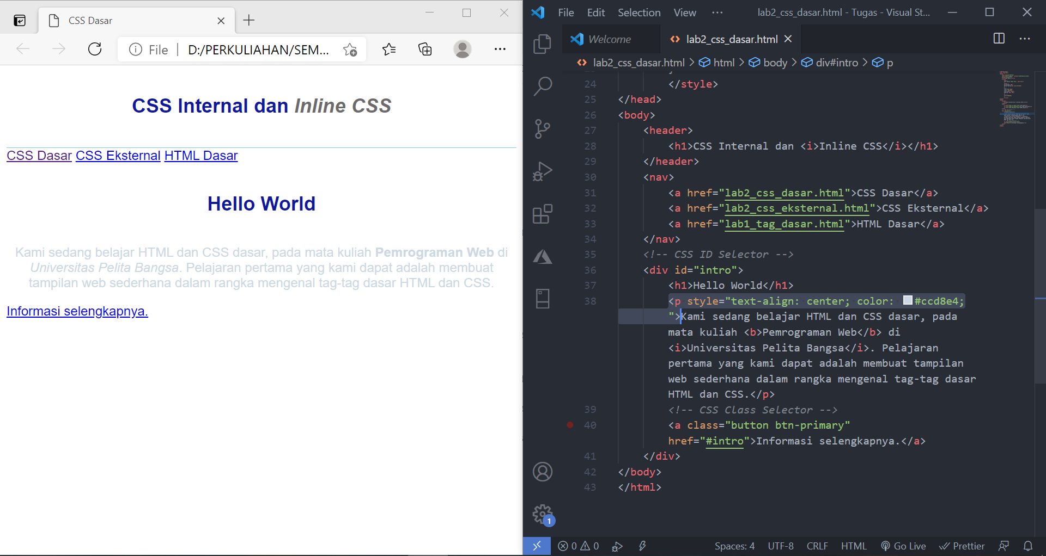The width and height of the screenshot is (1046, 556).
Task: Reload the CSS Dasar page in the browser
Action: click(95, 49)
